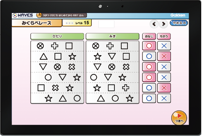
Task: Choose ○ for the square, bold-X, star row
Action: (x=149, y=88)
